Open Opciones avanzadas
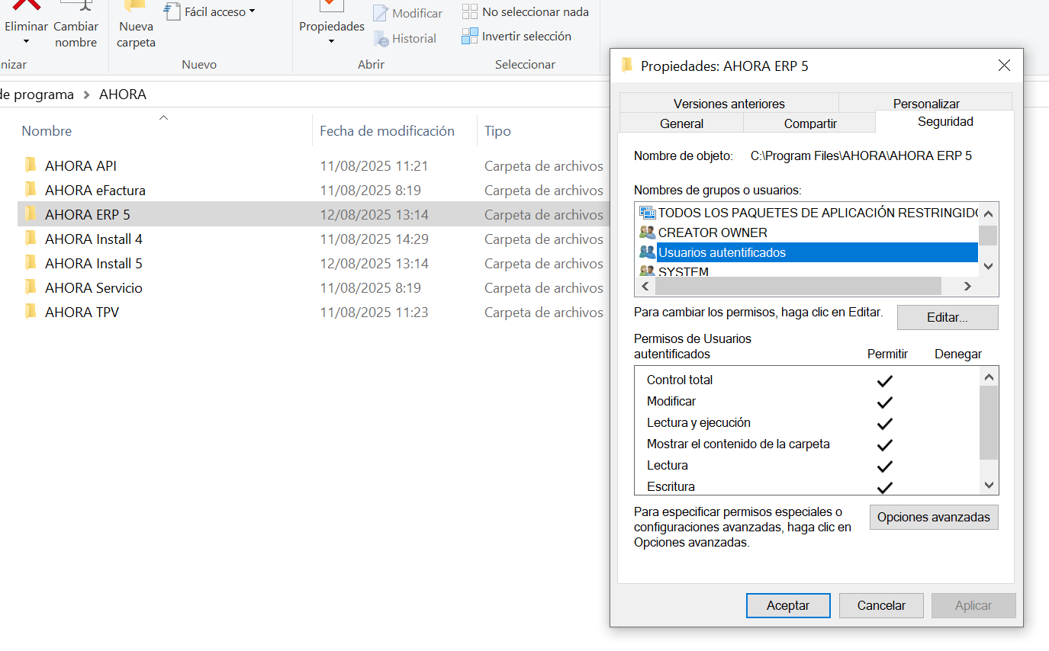 click(934, 517)
